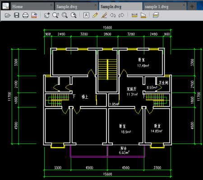203x180 pixels.
Task: Undo the last action
Action: [x=113, y=15]
